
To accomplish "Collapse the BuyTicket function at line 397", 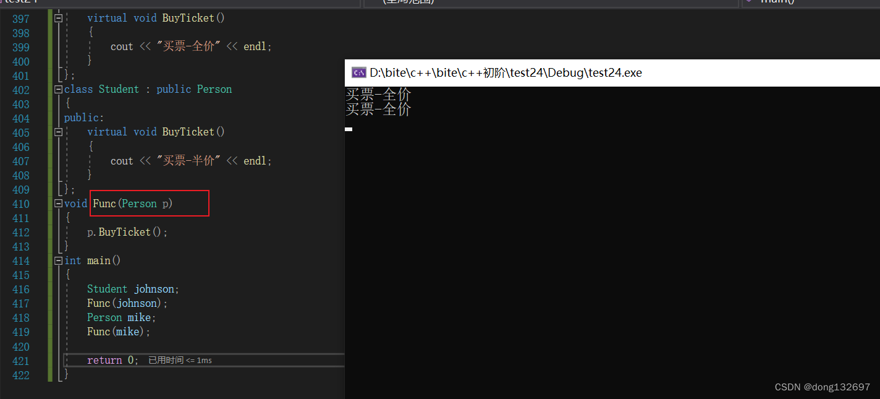I will click(x=59, y=19).
